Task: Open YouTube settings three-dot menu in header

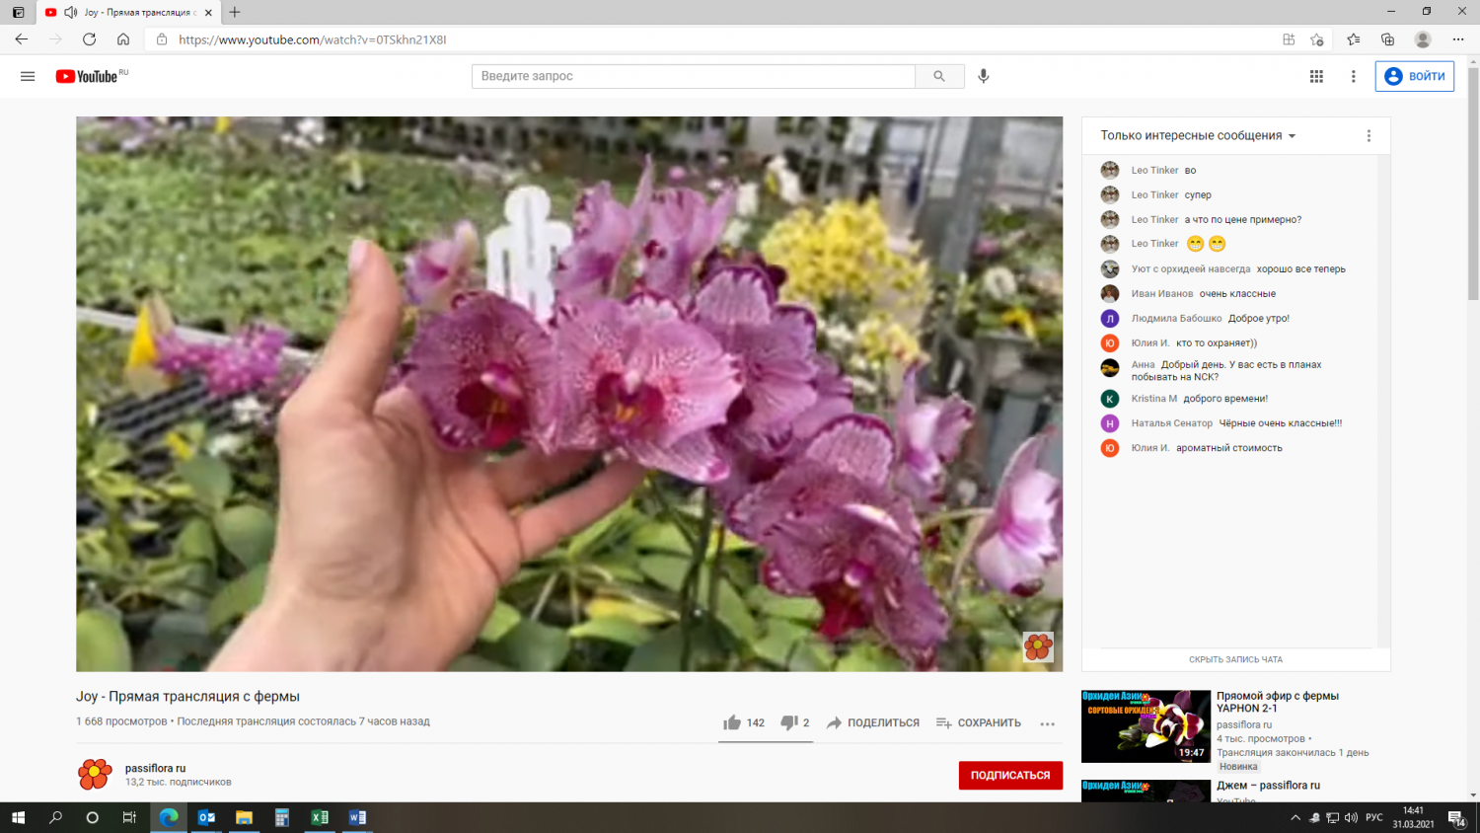Action: (x=1354, y=76)
